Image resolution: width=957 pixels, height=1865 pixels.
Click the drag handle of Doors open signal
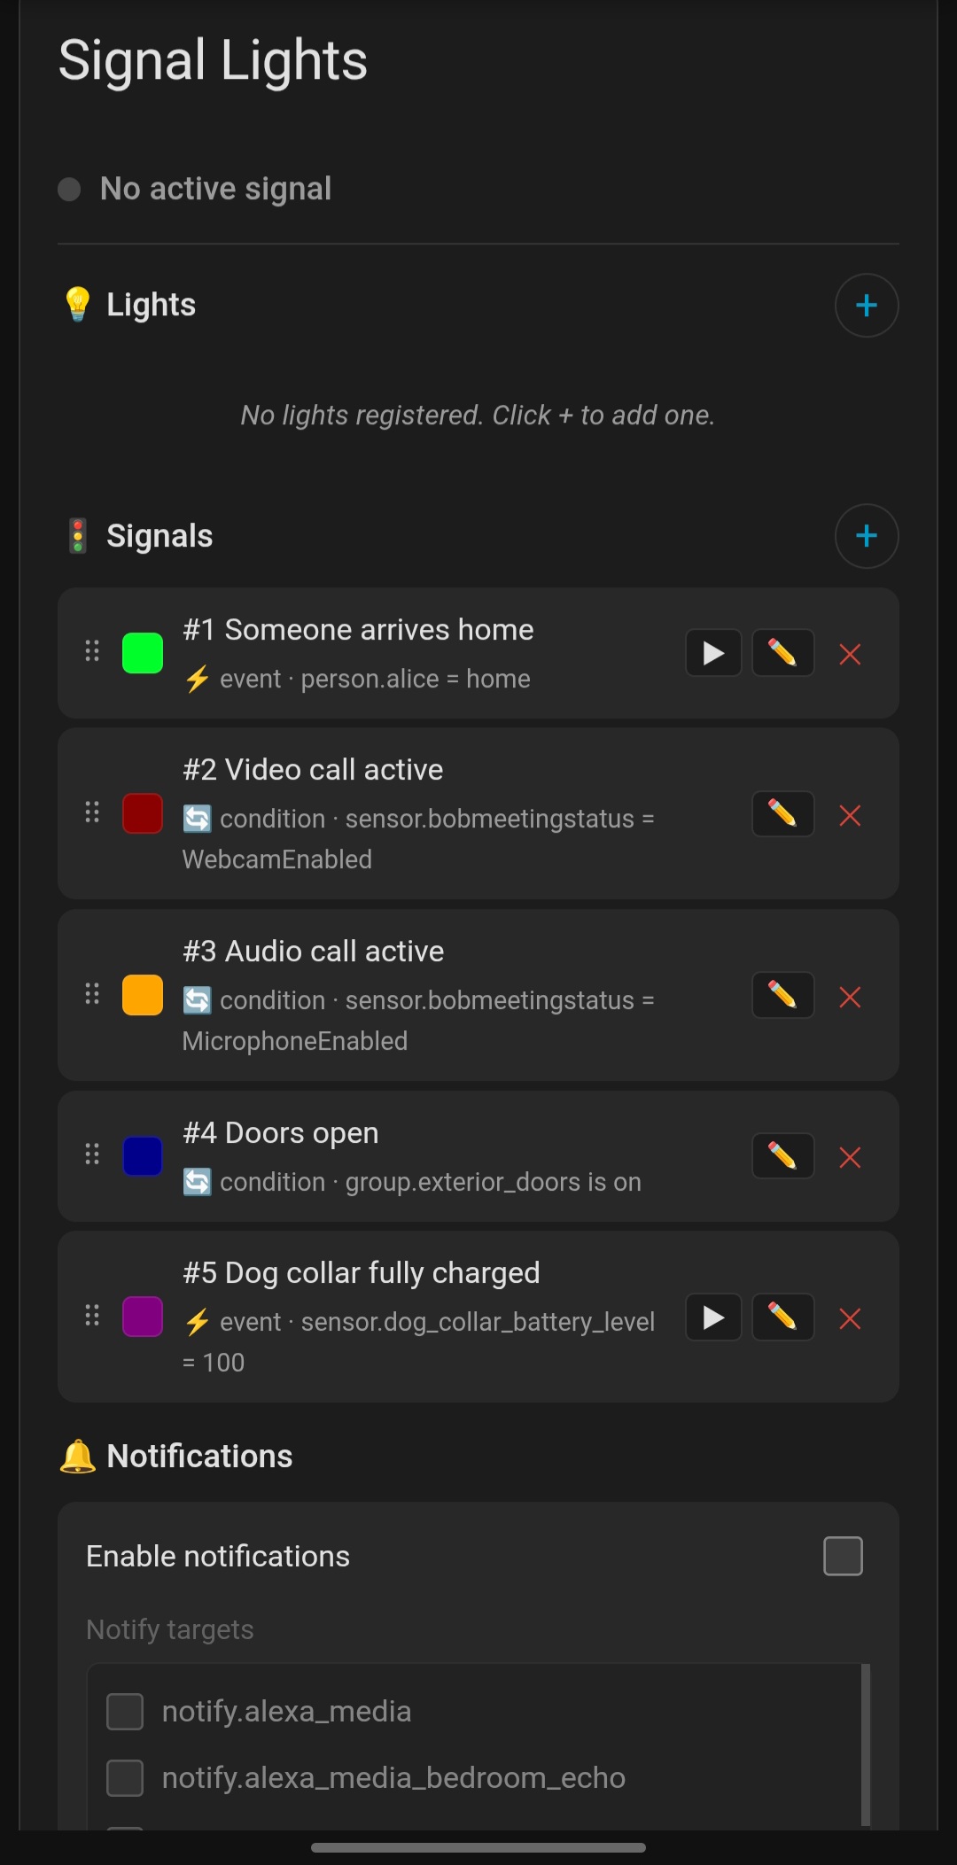click(x=92, y=1154)
